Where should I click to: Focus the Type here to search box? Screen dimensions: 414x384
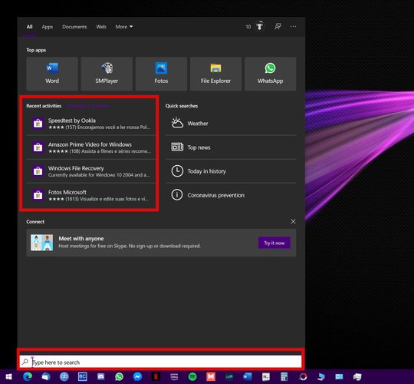(160, 362)
